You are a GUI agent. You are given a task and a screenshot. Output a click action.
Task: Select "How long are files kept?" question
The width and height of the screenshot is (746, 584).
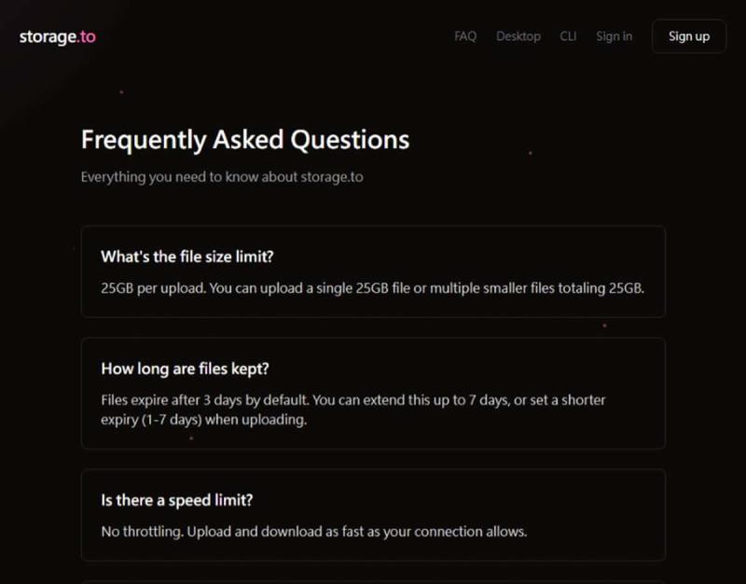[185, 368]
